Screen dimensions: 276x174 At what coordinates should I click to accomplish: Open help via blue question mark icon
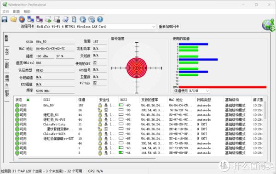click(x=100, y=19)
